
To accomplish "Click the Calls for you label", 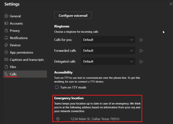I will pyautogui.click(x=63, y=40).
